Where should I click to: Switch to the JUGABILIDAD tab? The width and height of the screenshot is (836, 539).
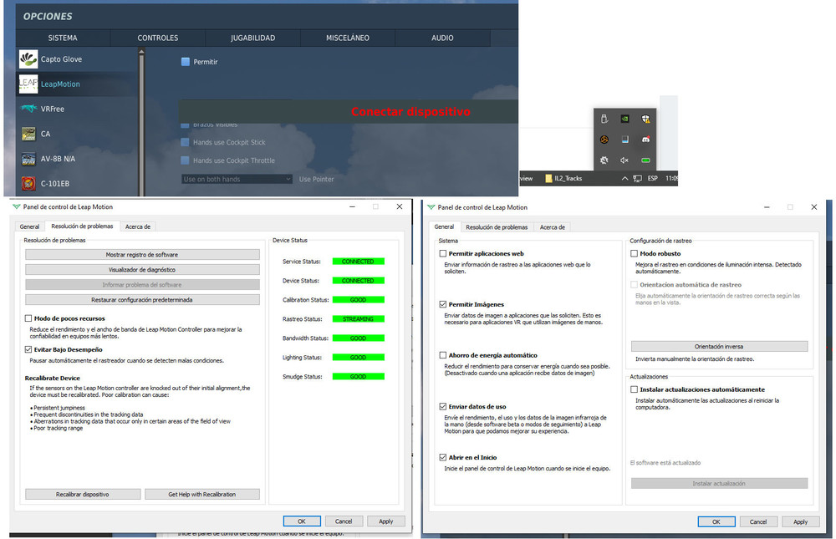coord(252,38)
